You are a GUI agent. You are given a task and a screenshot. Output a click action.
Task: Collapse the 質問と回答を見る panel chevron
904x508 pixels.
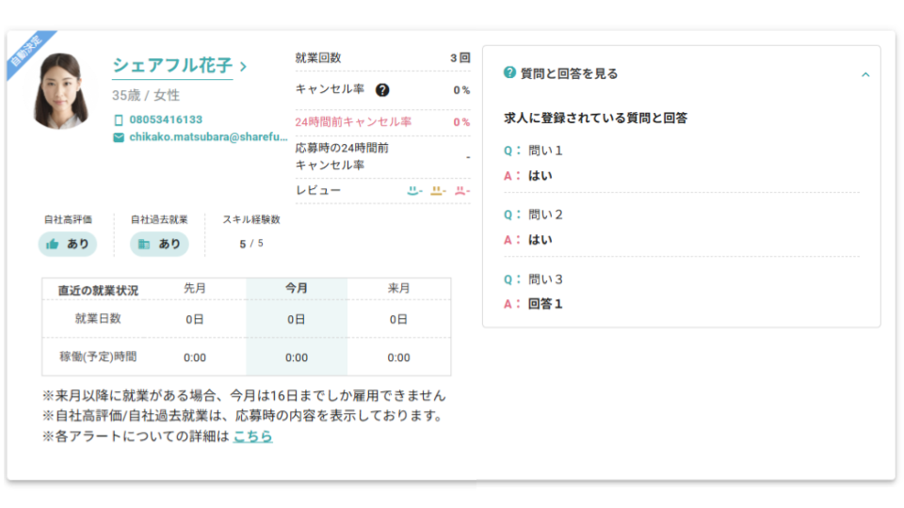[x=865, y=74]
